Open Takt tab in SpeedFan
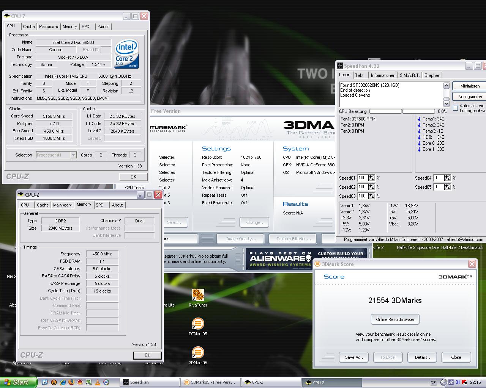 [360, 75]
